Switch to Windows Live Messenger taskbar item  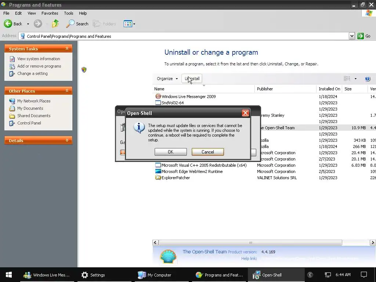[47, 275]
